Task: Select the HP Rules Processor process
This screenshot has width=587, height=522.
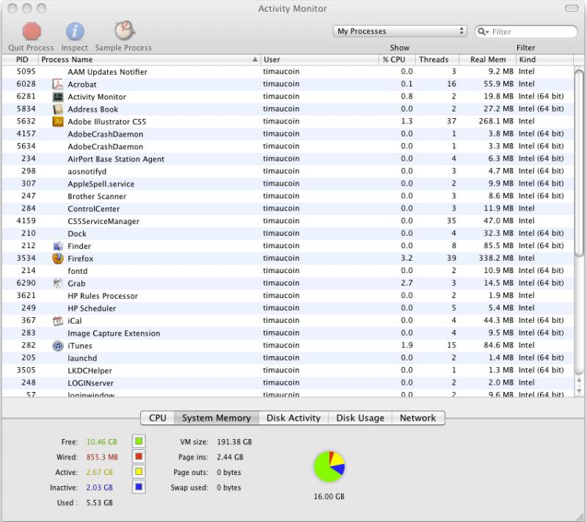Action: point(288,296)
